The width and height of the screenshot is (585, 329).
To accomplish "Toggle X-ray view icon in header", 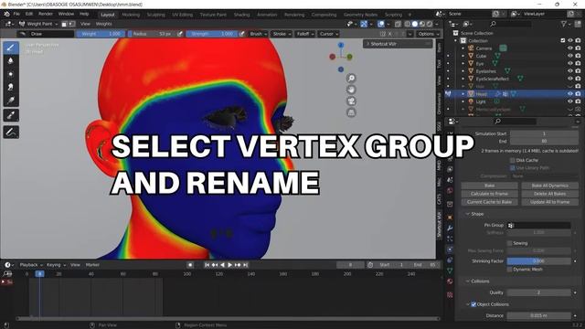I will 399,24.
